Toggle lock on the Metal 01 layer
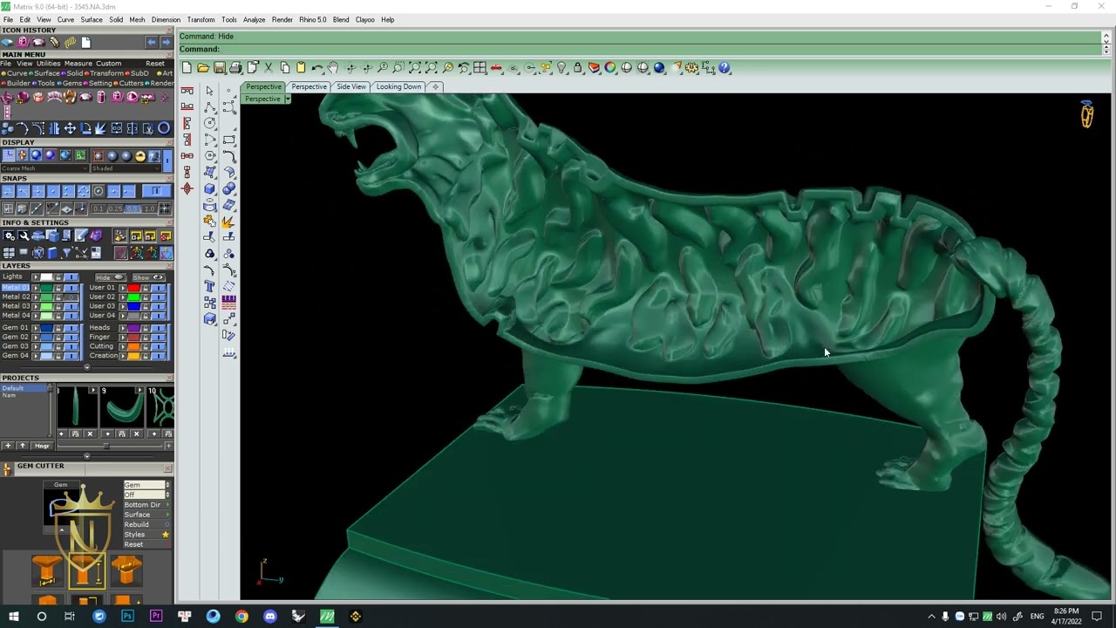1116x628 pixels. [58, 288]
